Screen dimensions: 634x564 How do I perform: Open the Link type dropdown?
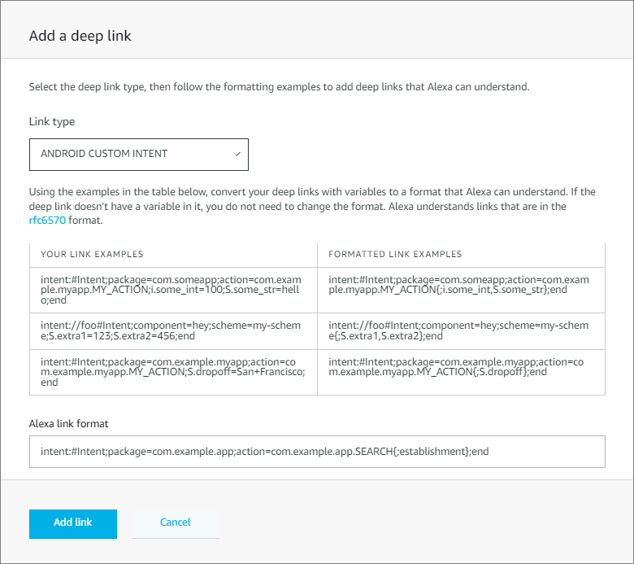point(139,155)
